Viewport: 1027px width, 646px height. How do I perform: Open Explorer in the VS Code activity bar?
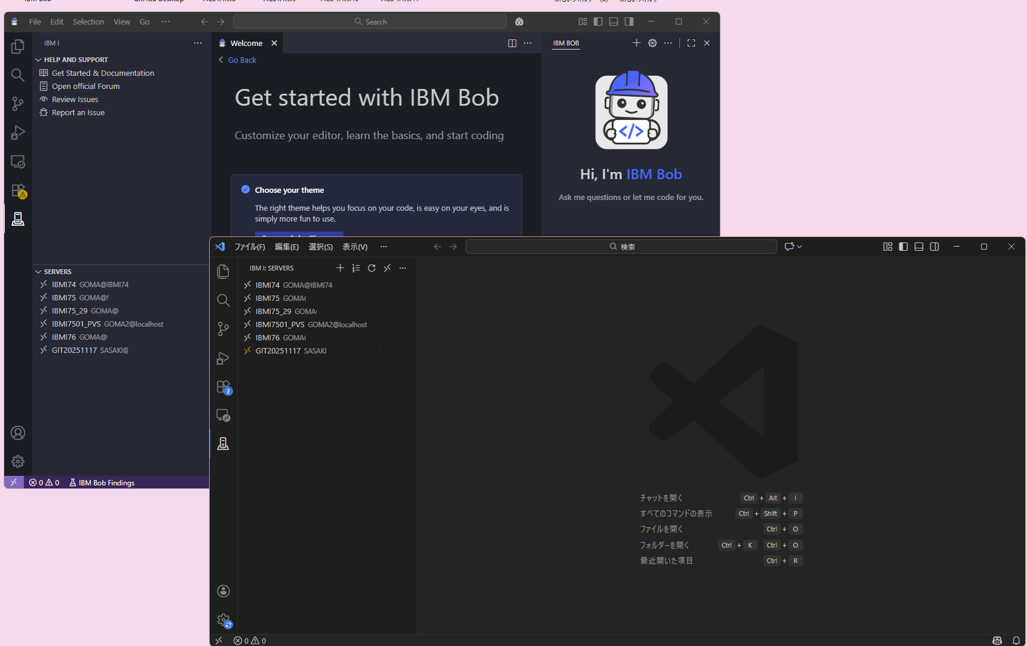(x=223, y=271)
